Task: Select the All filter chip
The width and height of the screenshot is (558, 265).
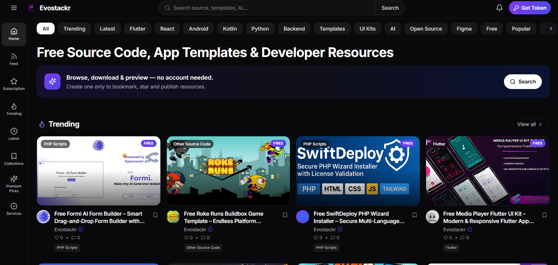Action: tap(46, 28)
